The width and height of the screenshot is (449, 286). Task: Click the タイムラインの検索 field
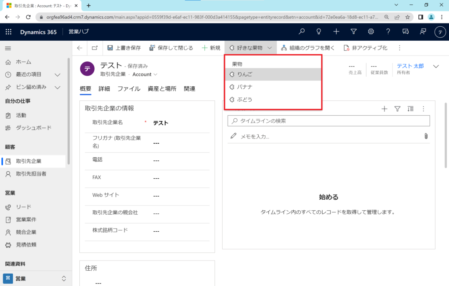329,121
